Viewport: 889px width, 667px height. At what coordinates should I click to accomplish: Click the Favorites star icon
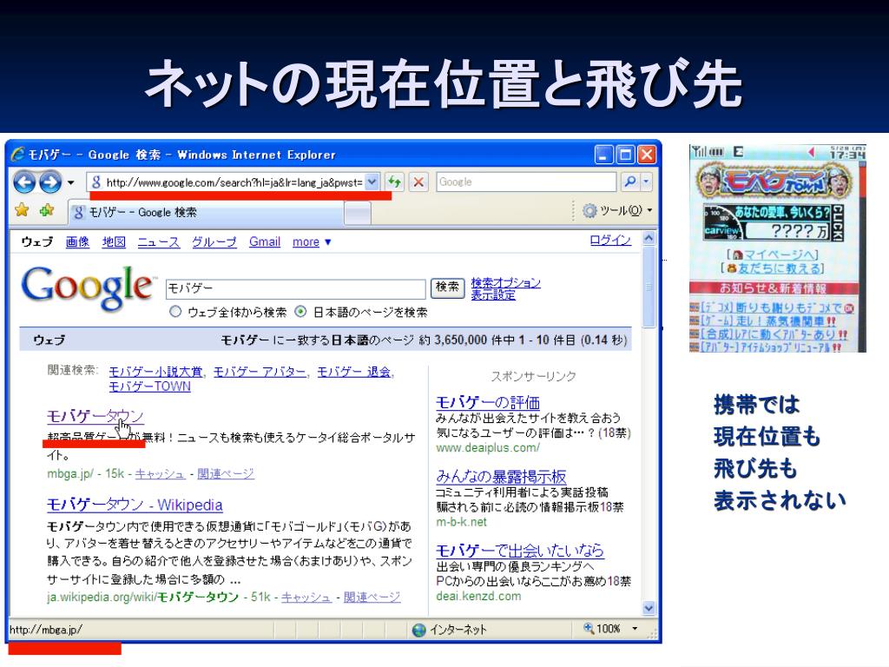tap(22, 210)
